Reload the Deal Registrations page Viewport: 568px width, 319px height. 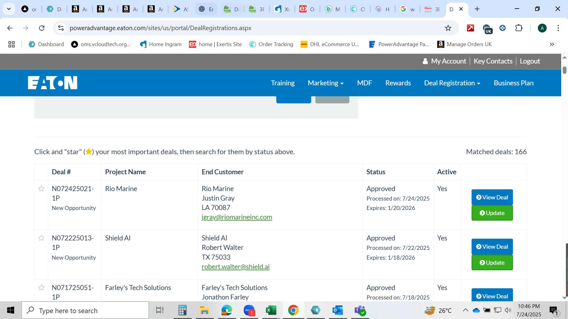point(42,28)
